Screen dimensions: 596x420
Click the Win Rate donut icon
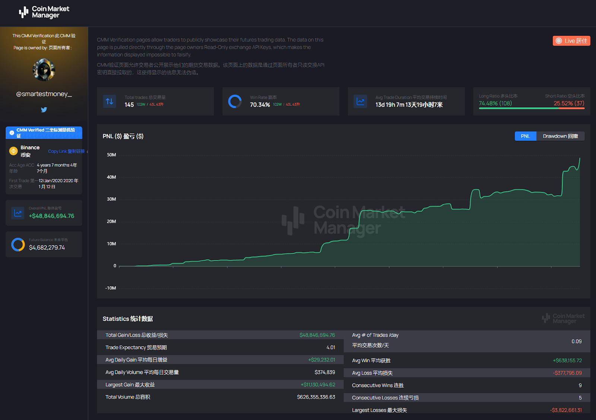tap(235, 101)
